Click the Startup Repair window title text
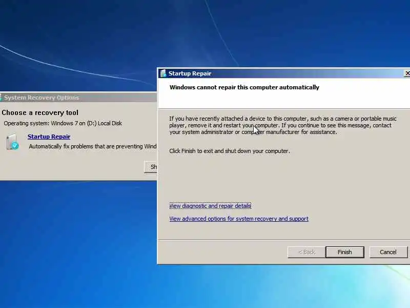410x308 pixels. coord(190,73)
